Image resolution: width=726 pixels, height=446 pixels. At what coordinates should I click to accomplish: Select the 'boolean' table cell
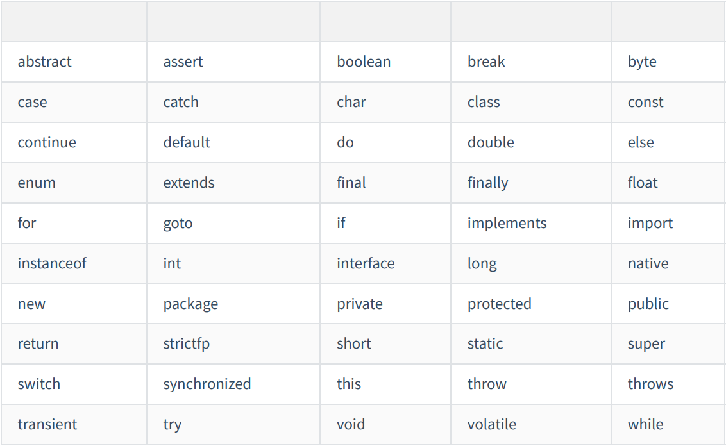coord(364,62)
